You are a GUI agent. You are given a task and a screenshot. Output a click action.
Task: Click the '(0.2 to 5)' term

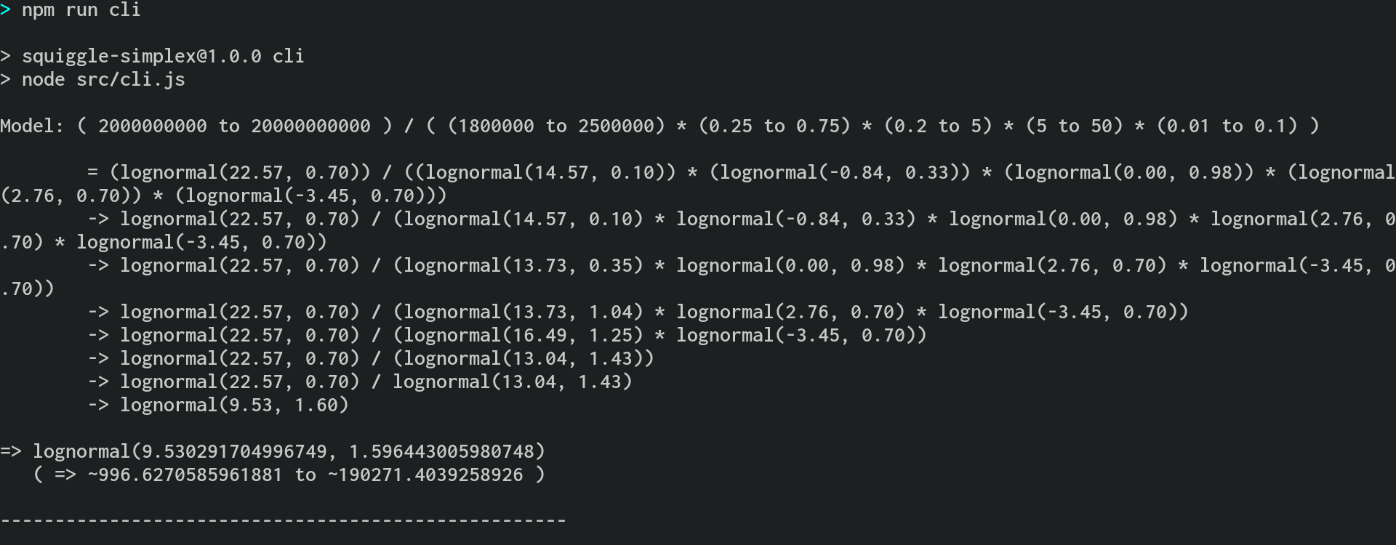(938, 126)
